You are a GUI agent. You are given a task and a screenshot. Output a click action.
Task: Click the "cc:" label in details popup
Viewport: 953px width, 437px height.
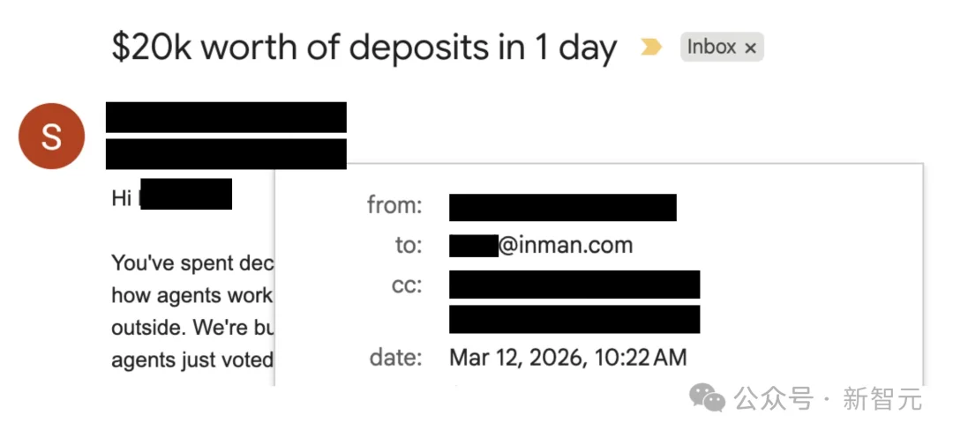pos(408,285)
